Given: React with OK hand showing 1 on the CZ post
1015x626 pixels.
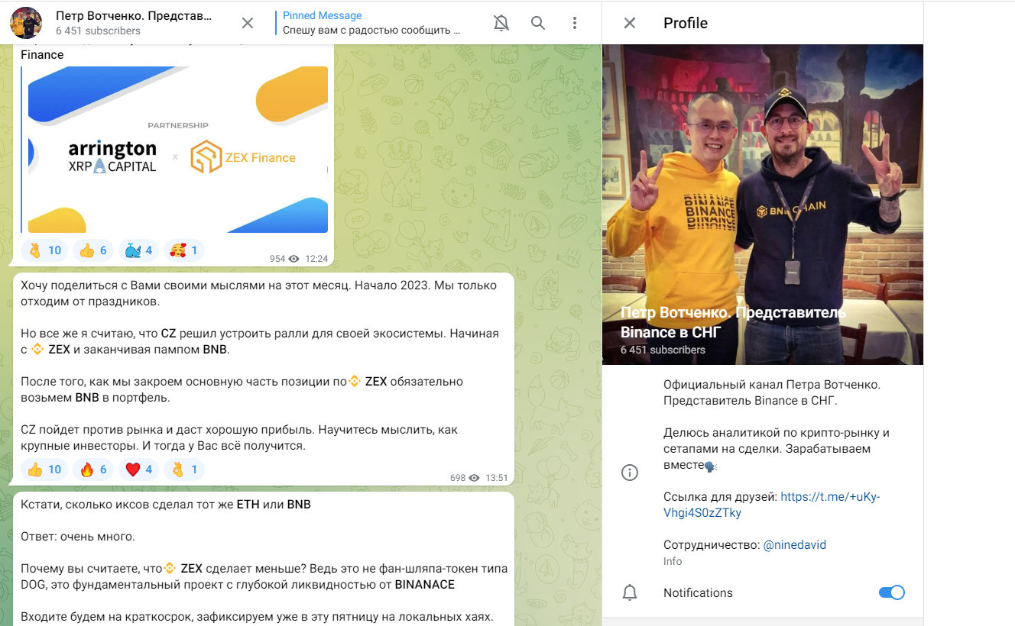Looking at the screenshot, I should [184, 469].
